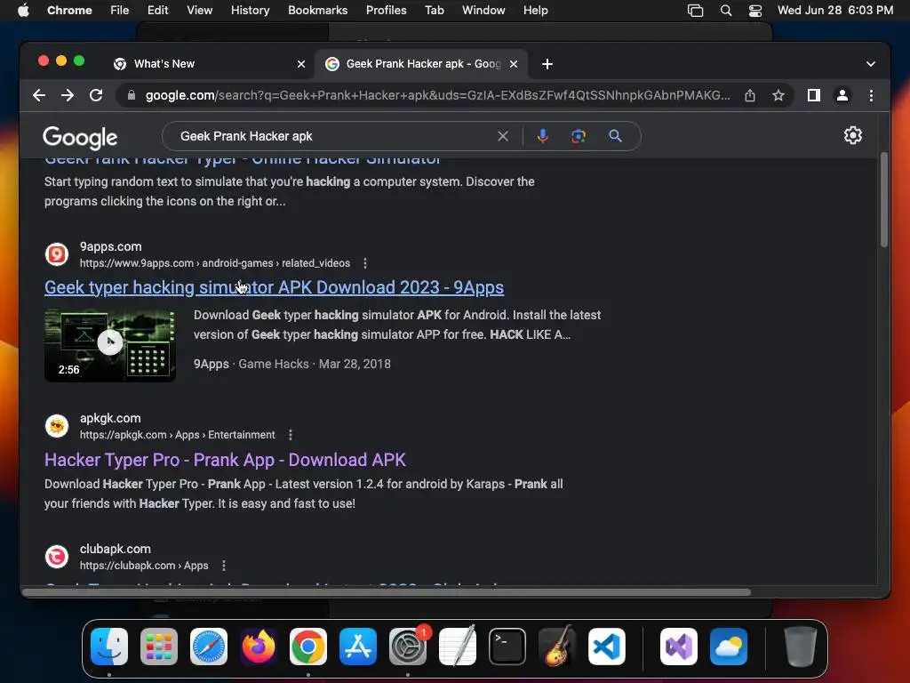Click the address bar URL
This screenshot has height=683, width=910.
point(437,95)
